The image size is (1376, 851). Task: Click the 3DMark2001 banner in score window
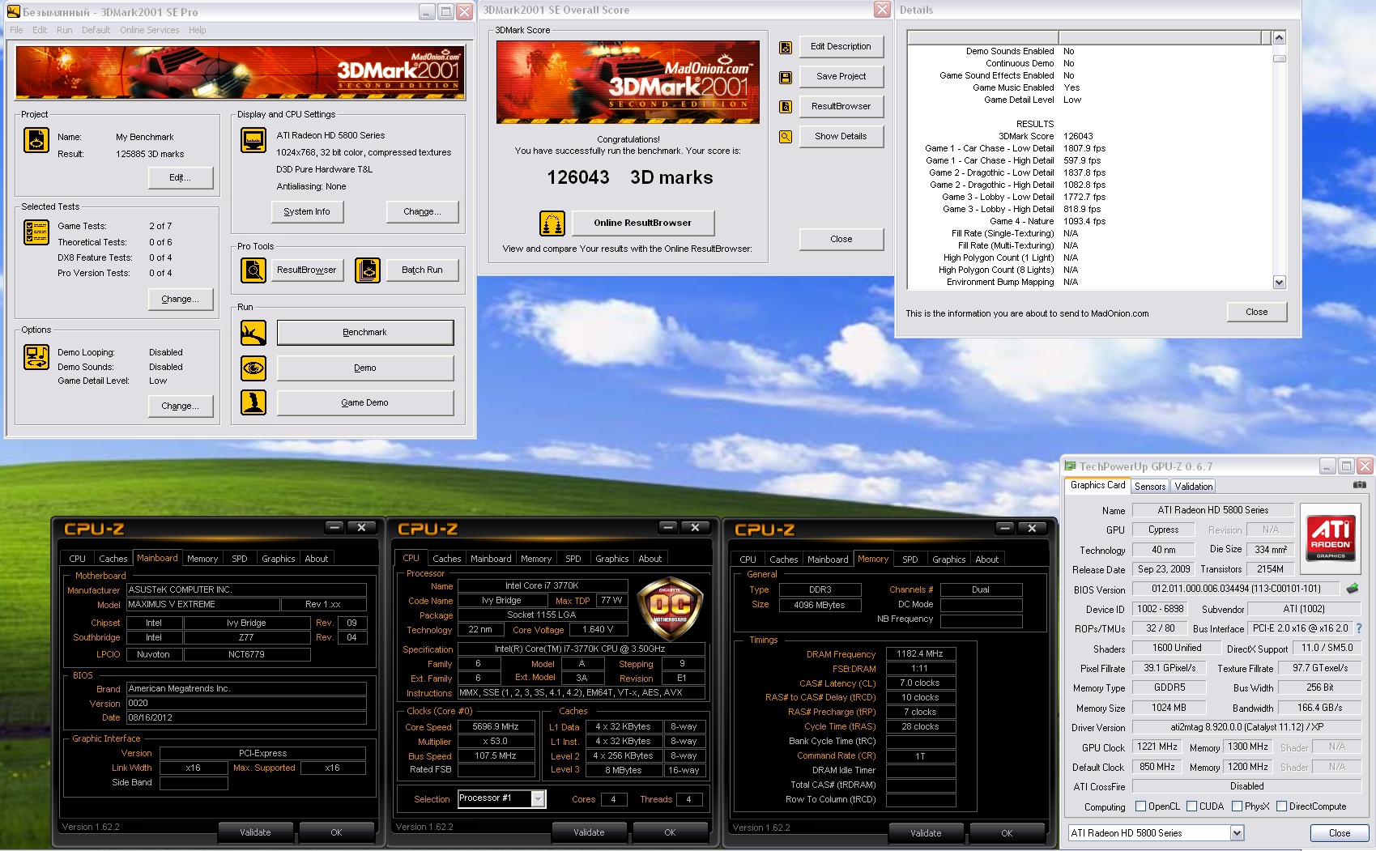pyautogui.click(x=628, y=82)
